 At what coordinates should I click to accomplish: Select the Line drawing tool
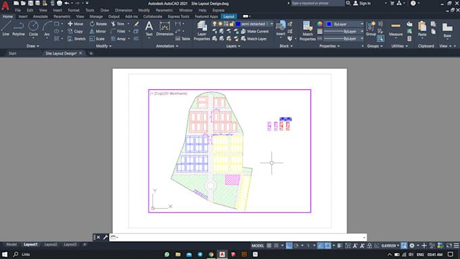pos(6,29)
